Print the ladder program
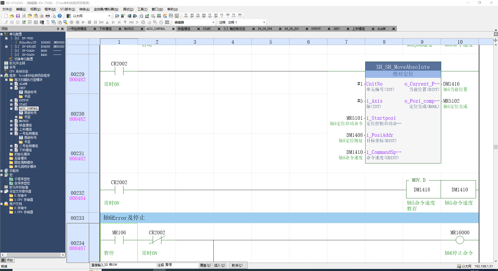This screenshot has height=271, width=498. click(48, 16)
